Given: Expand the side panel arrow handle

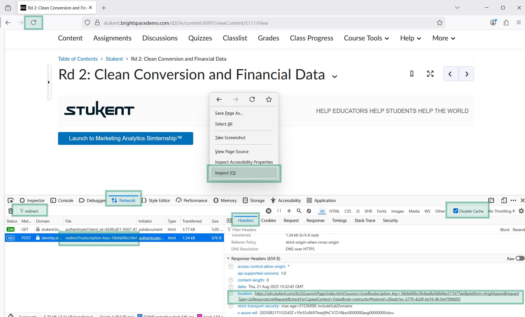Looking at the screenshot, I should tap(49, 82).
